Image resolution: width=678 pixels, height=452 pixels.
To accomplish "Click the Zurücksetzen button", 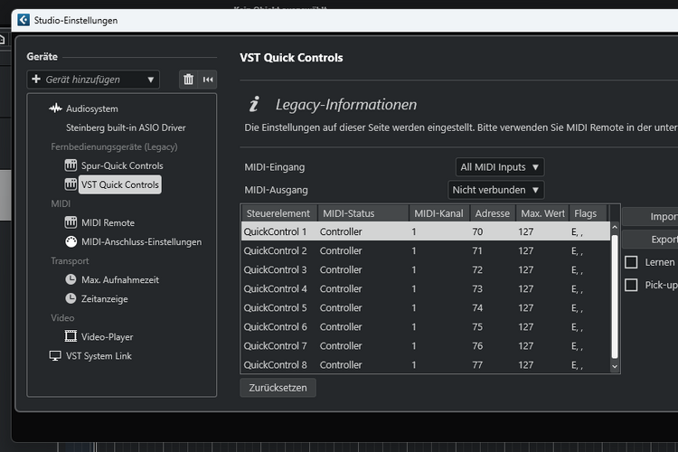I will (278, 388).
